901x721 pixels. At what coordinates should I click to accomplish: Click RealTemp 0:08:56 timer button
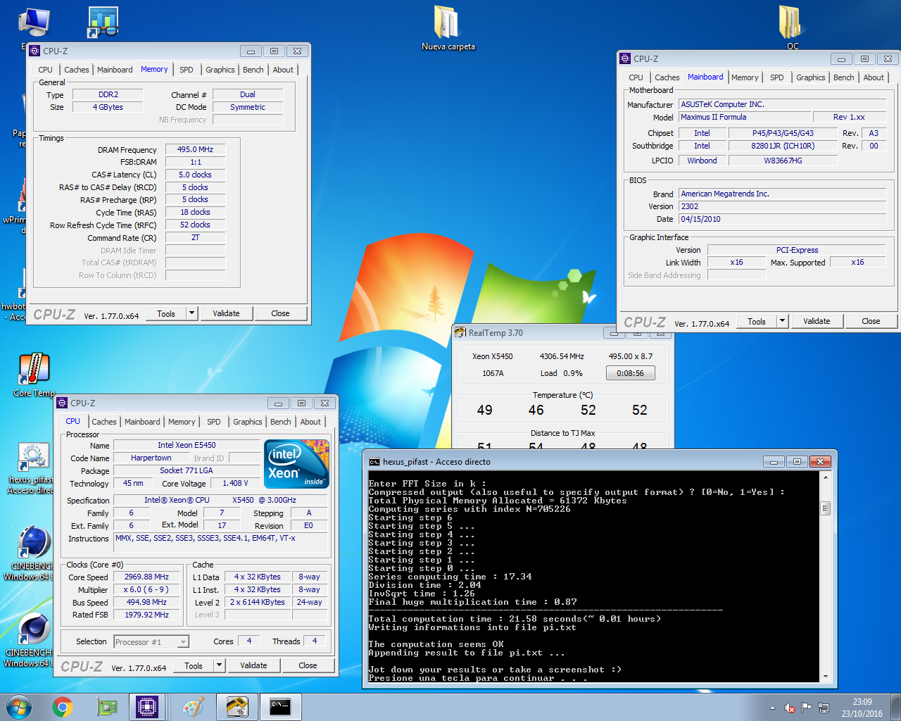(630, 373)
